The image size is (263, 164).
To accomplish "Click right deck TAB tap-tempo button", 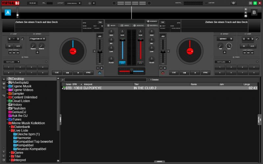I will [x=162, y=22].
